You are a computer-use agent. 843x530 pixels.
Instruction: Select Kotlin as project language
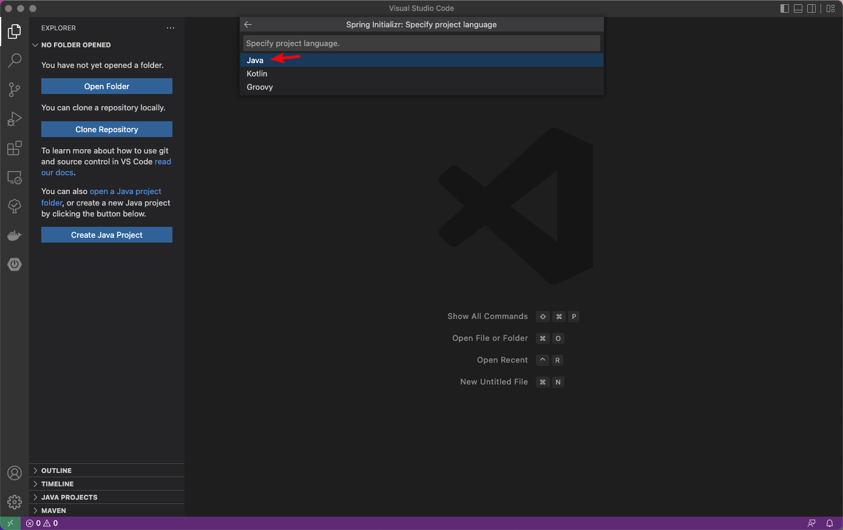point(422,73)
